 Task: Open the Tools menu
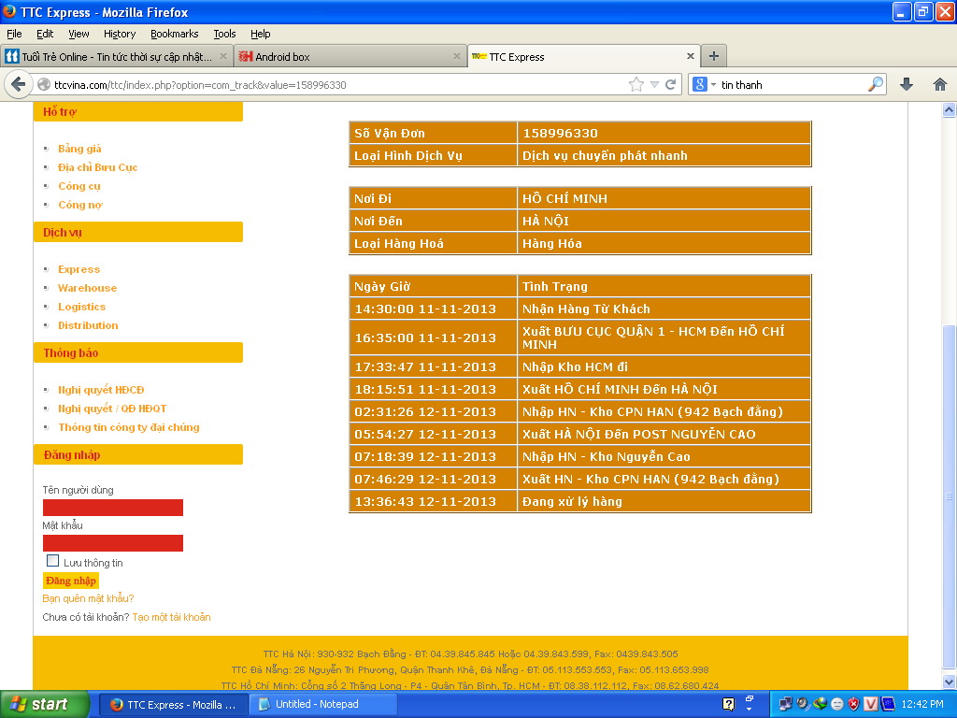(224, 34)
